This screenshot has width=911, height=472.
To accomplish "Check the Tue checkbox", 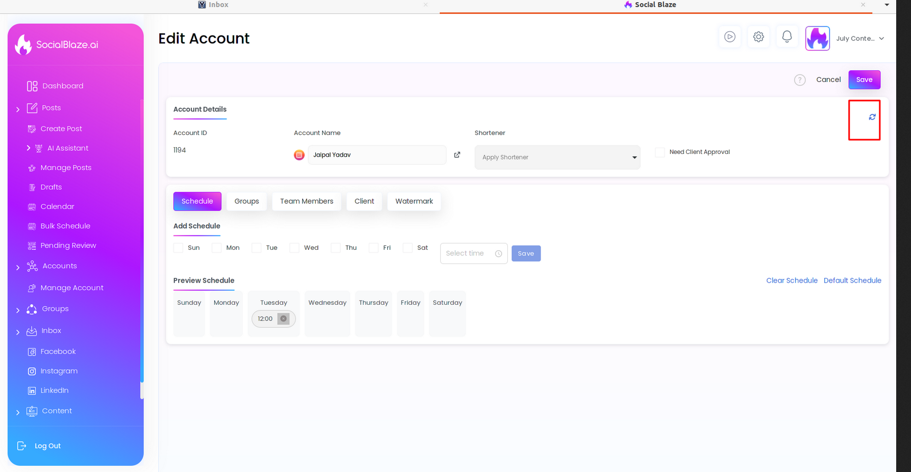I will pos(257,248).
